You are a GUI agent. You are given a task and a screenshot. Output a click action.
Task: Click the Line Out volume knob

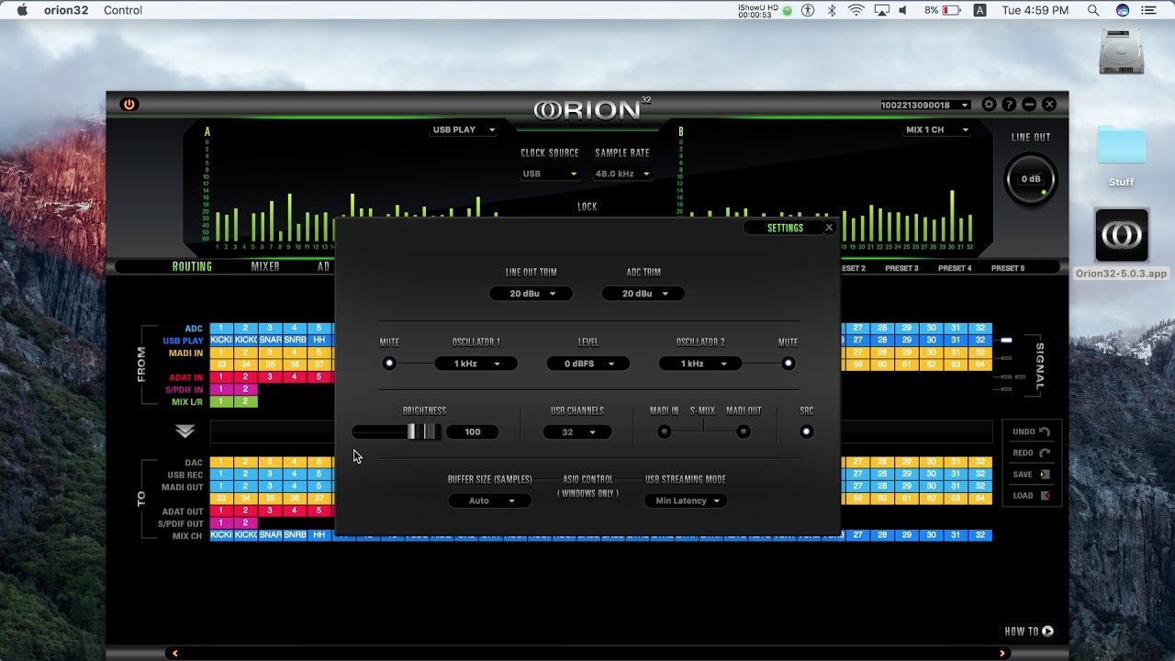[x=1030, y=179]
